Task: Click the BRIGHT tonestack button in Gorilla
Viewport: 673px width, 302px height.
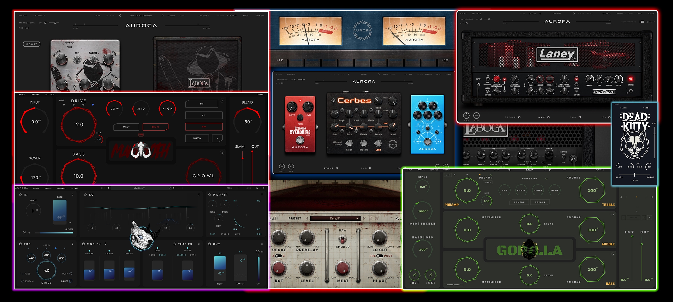Action: coord(540,202)
